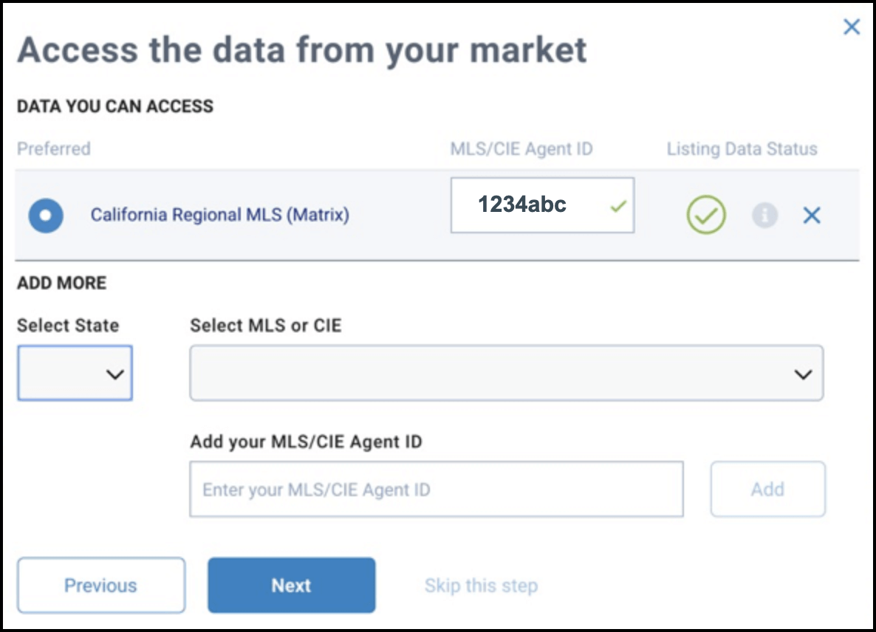
Task: Close the market data dialog
Action: (x=851, y=27)
